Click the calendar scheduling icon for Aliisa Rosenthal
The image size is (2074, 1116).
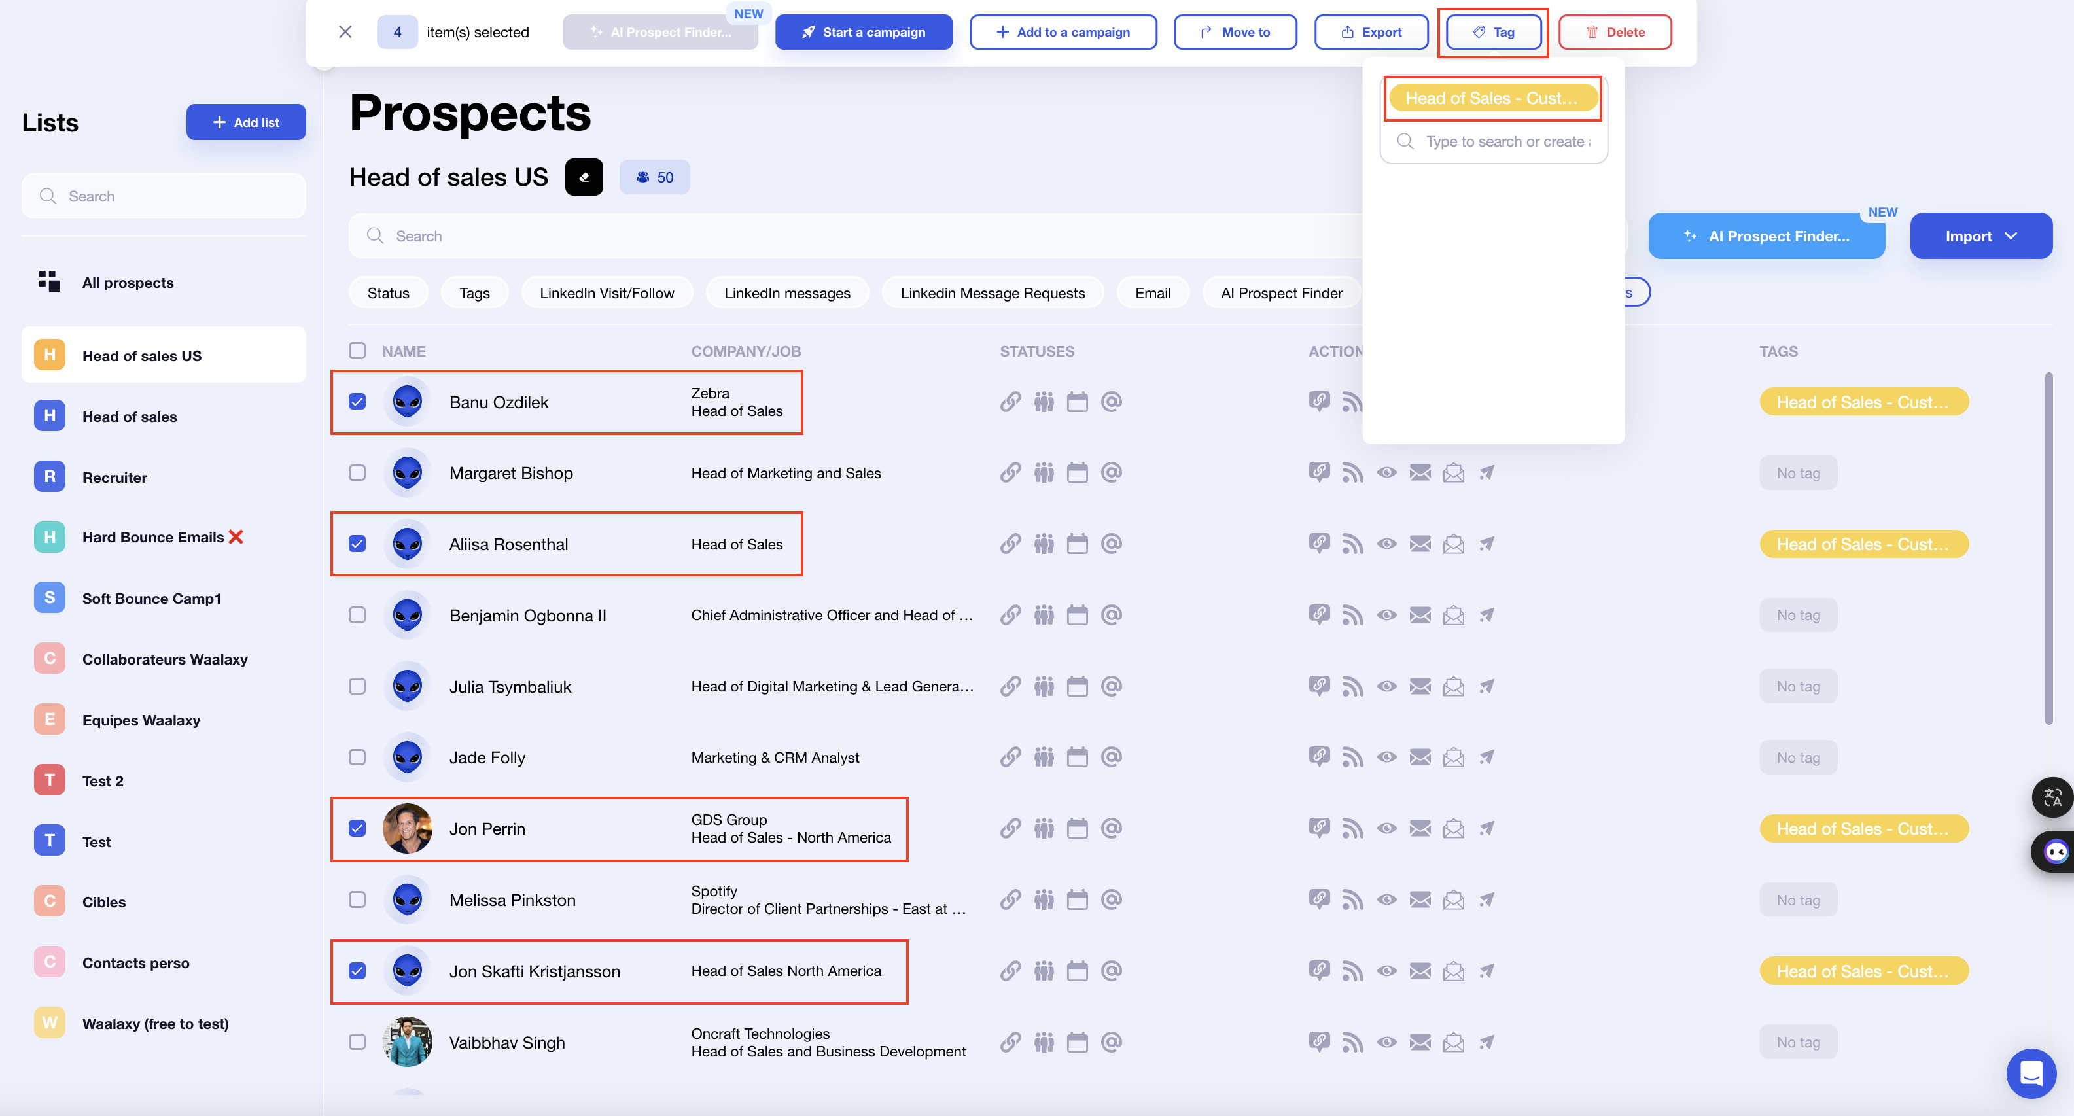click(1078, 543)
